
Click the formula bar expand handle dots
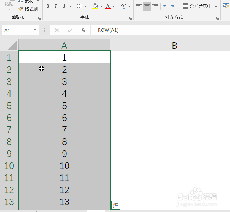click(44, 30)
